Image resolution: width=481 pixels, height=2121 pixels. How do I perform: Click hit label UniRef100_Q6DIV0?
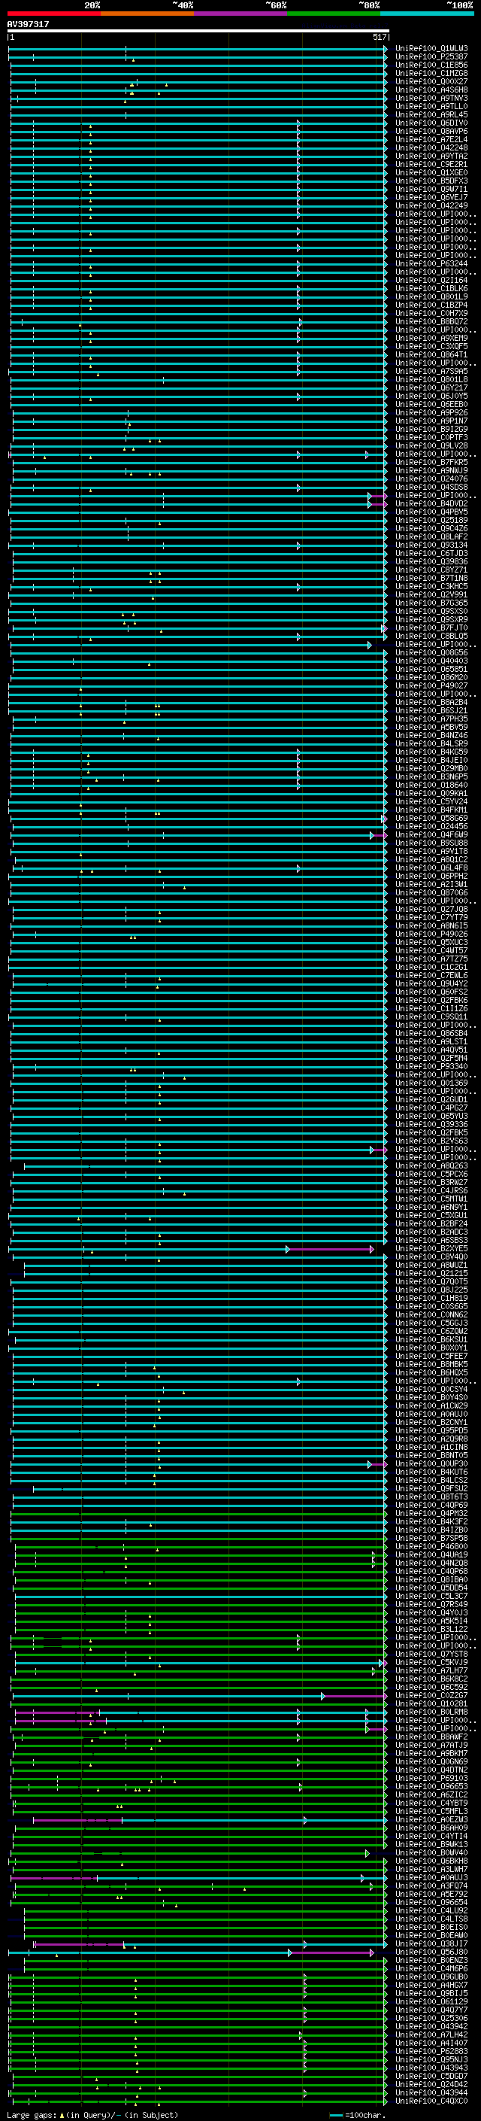[431, 123]
